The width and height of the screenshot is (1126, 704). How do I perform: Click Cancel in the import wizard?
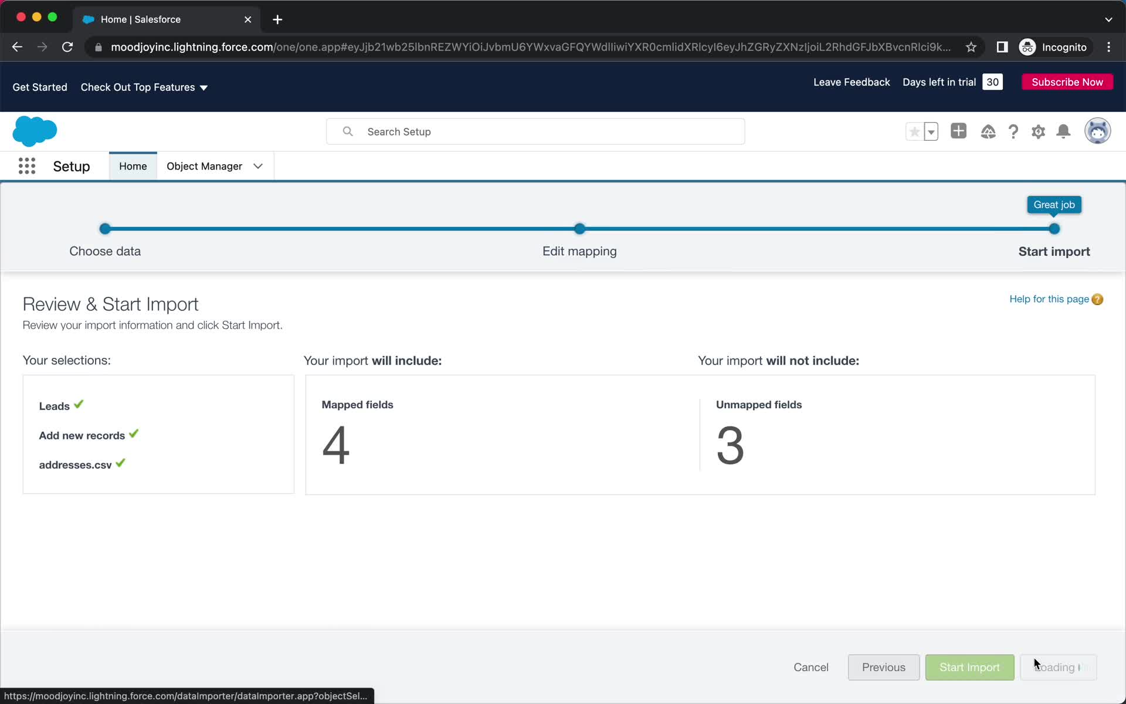pos(811,667)
